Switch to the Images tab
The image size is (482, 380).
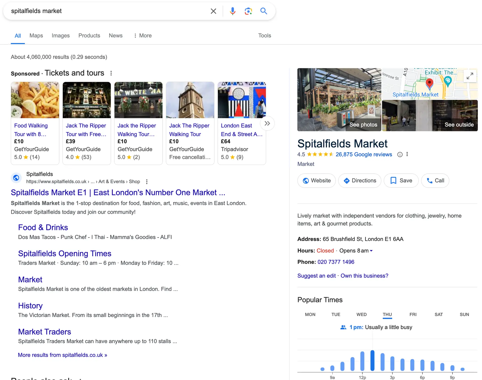(61, 36)
